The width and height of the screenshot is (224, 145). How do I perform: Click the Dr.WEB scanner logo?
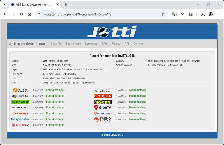coord(20,102)
